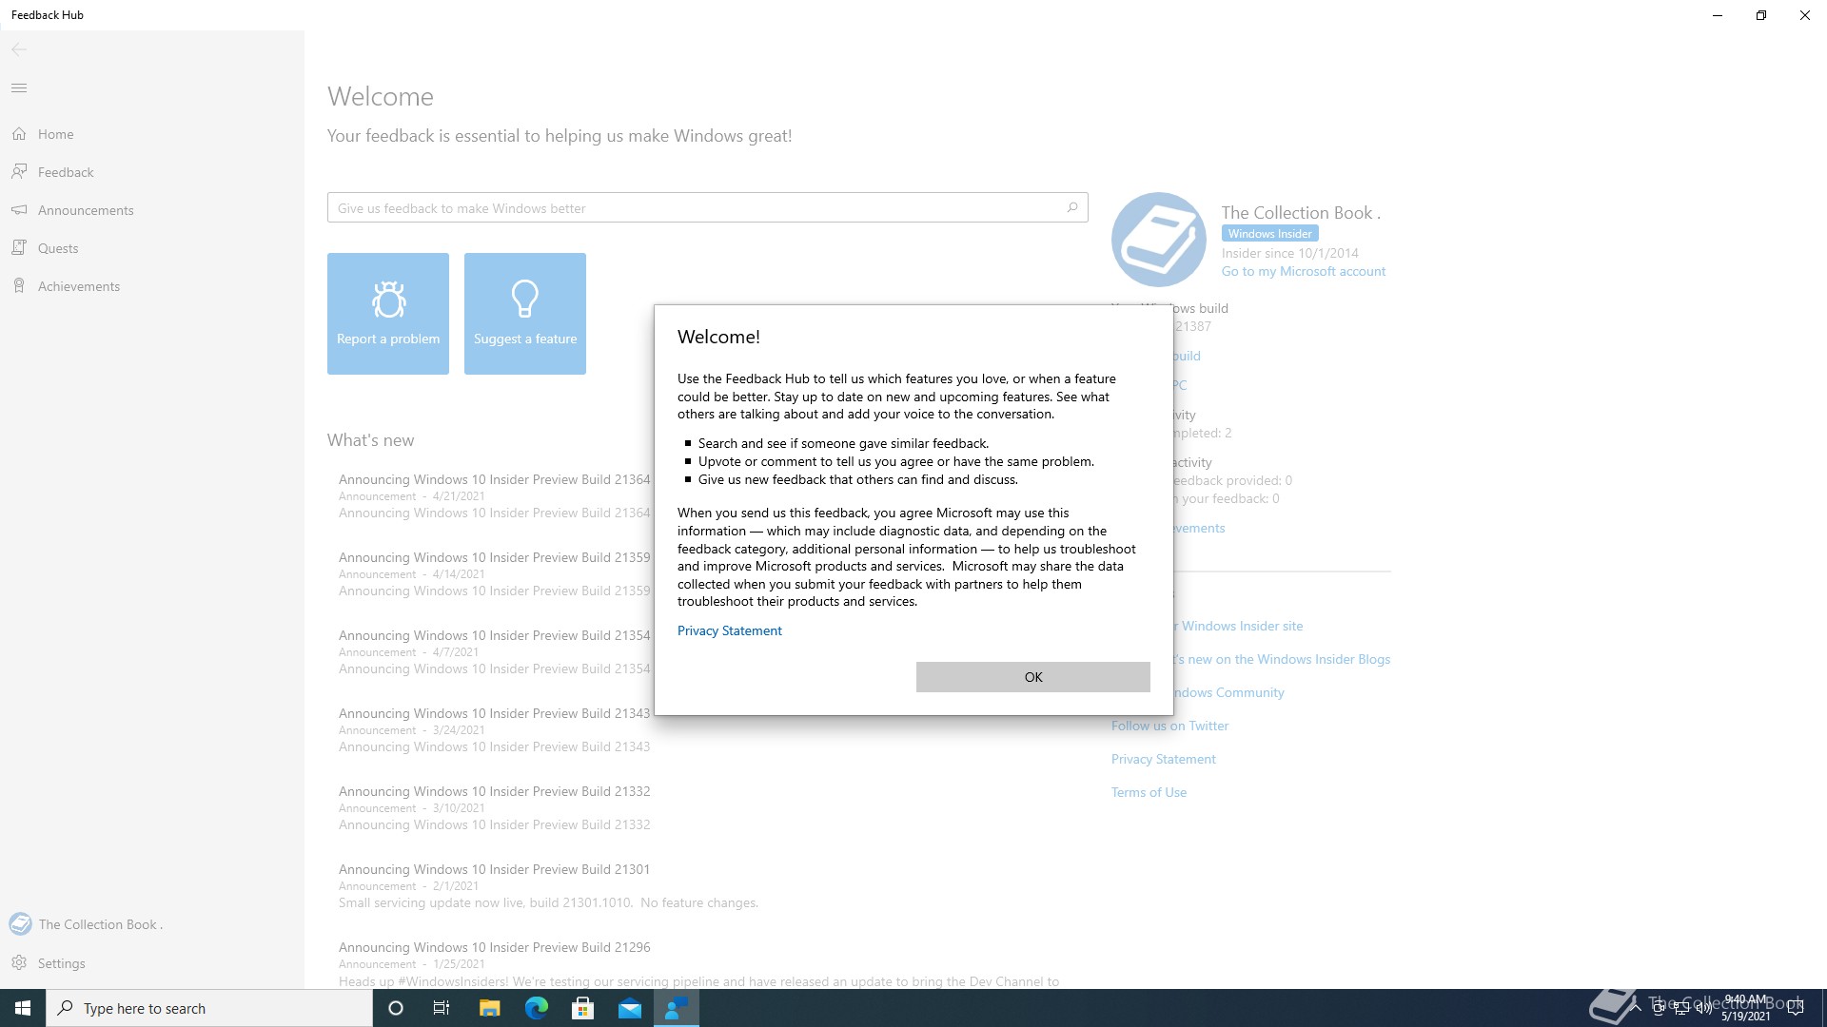Open Windows Community link

[x=1228, y=692]
